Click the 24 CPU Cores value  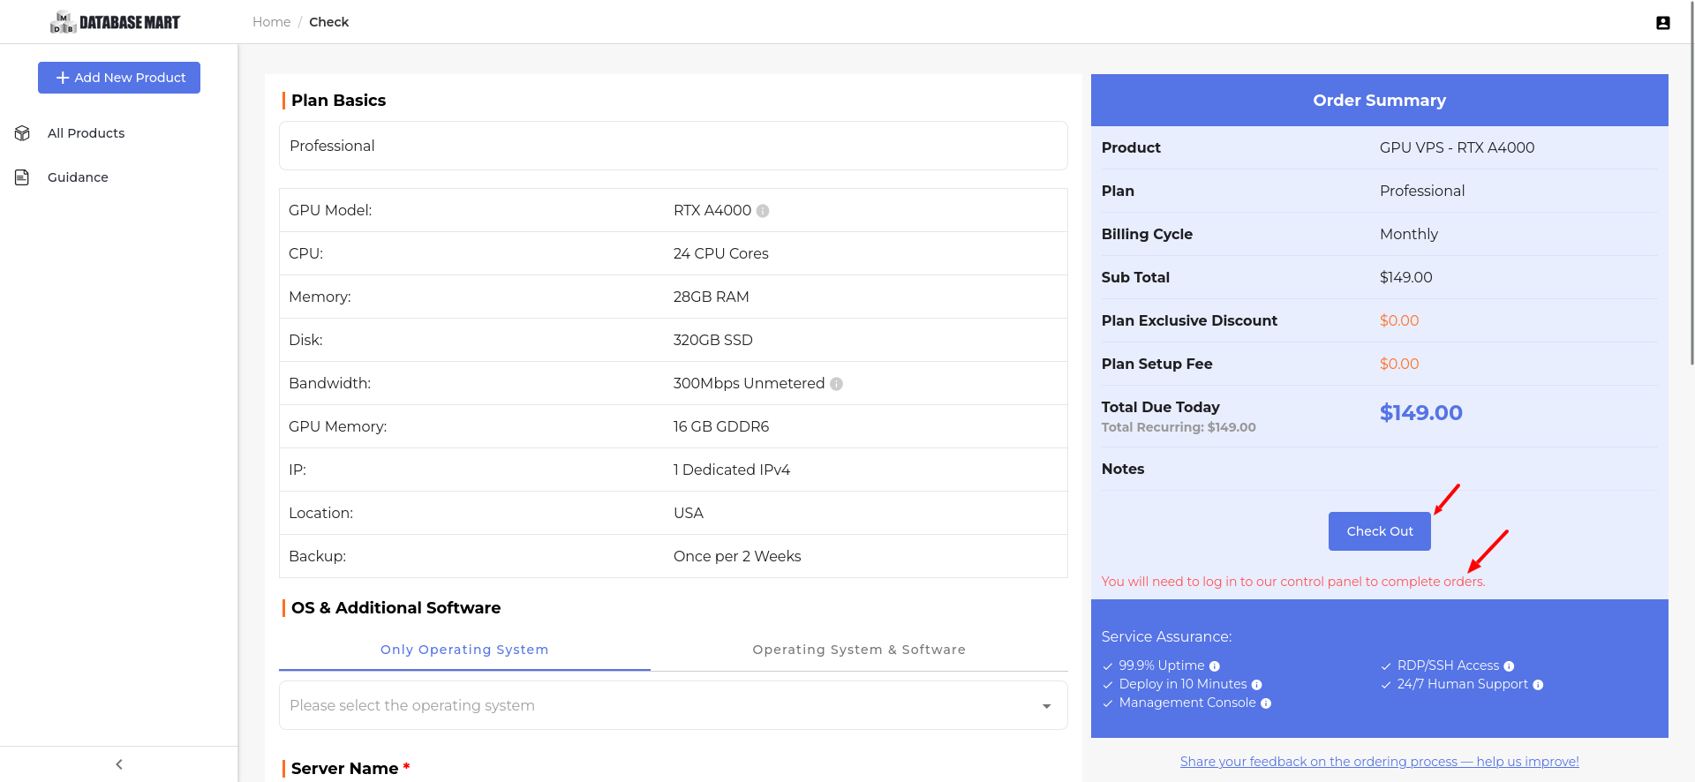point(720,254)
